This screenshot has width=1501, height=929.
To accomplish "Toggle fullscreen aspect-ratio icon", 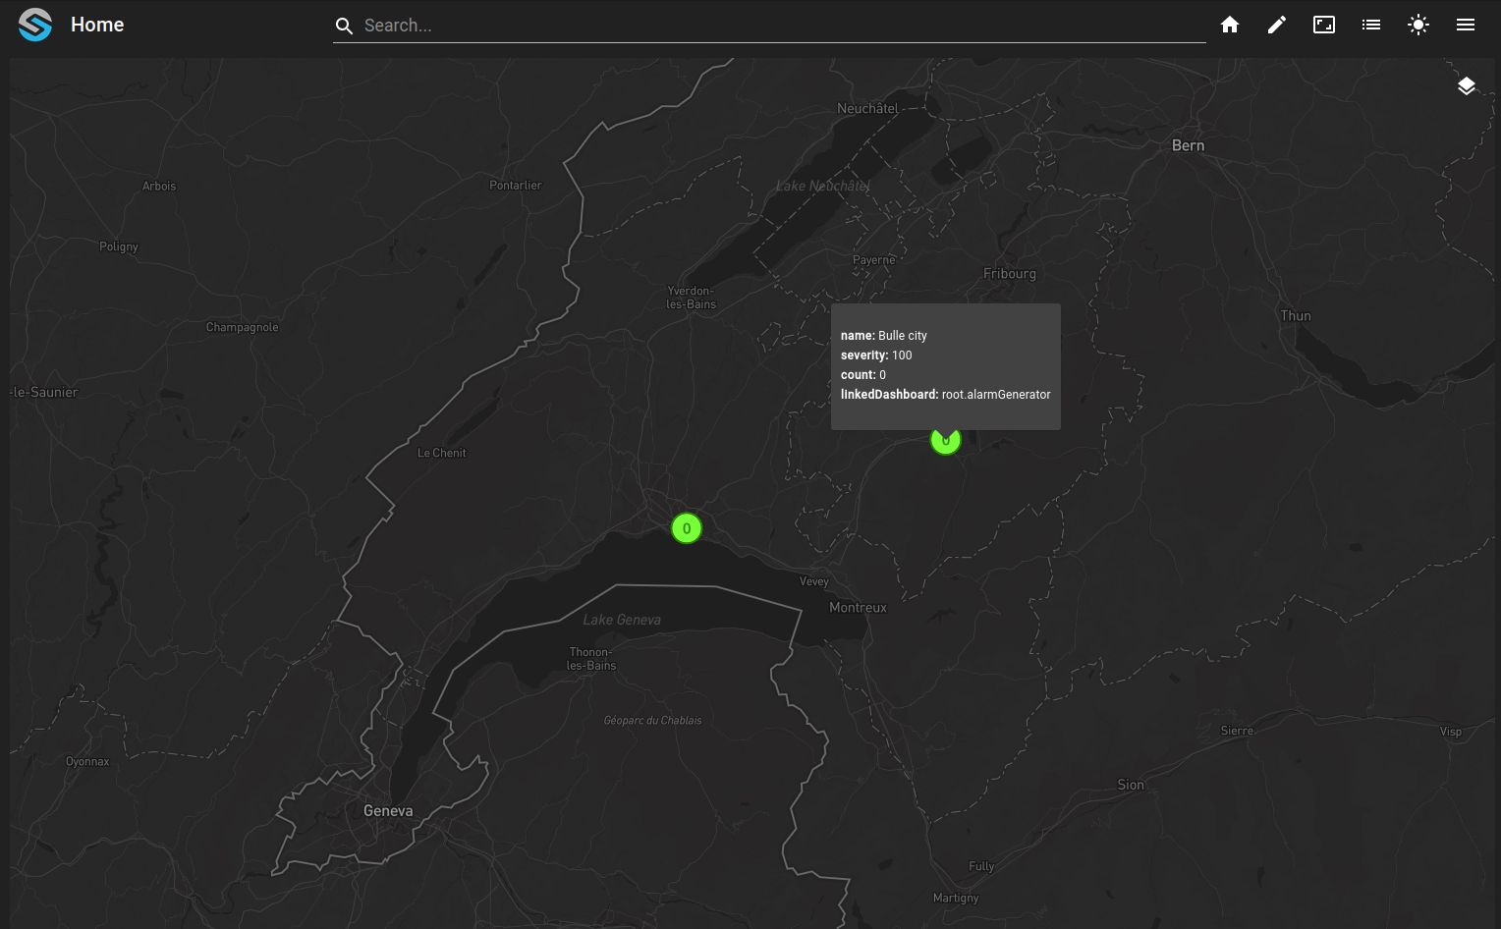I will [x=1324, y=25].
